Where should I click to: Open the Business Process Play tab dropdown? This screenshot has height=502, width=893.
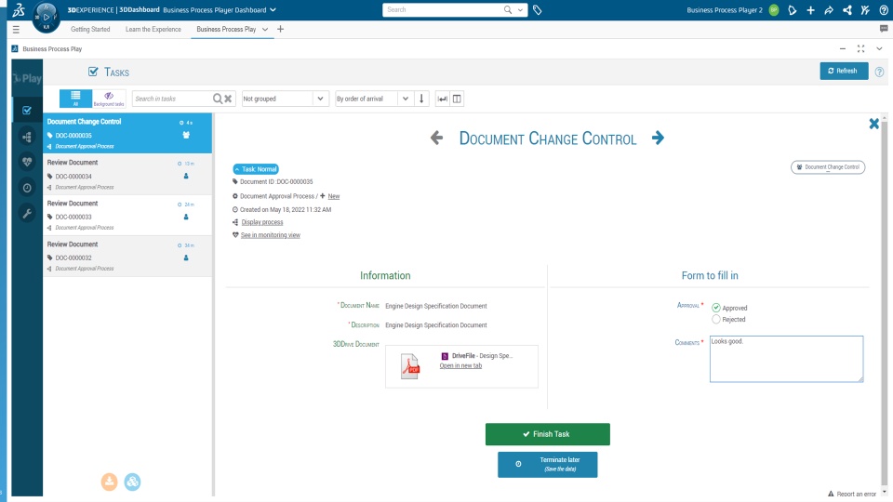(265, 29)
